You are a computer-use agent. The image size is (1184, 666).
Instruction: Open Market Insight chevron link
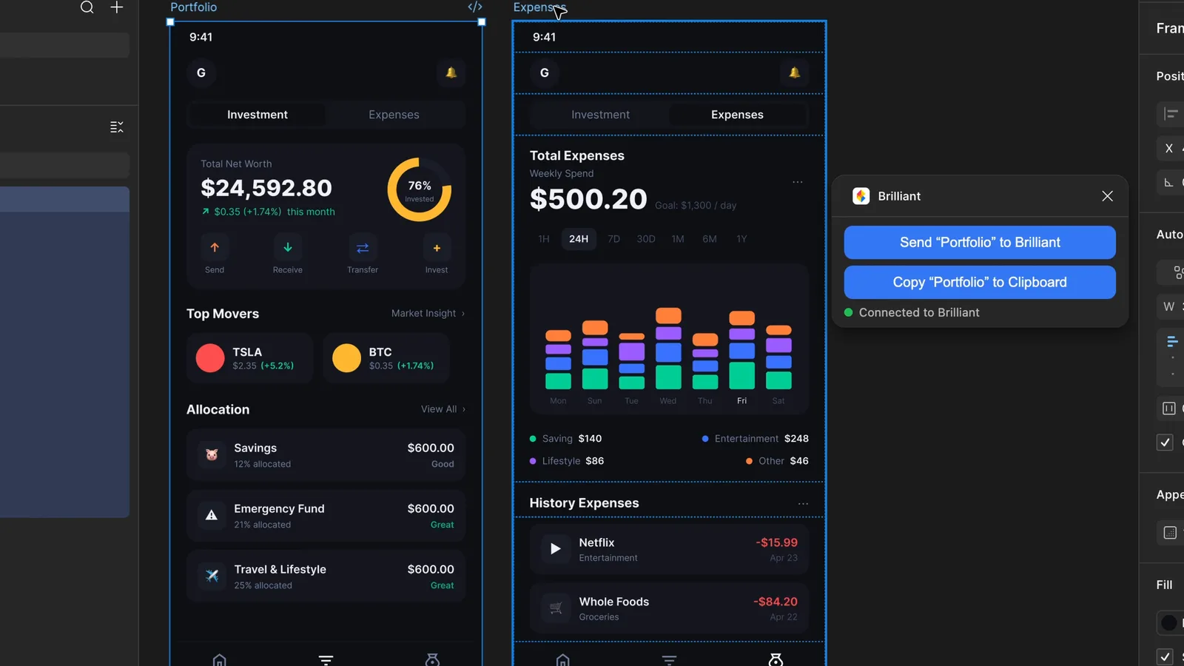[x=428, y=313]
